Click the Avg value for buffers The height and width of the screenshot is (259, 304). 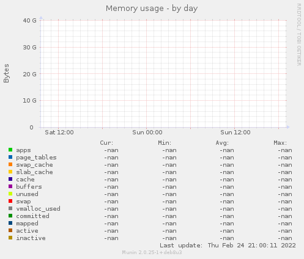227,187
